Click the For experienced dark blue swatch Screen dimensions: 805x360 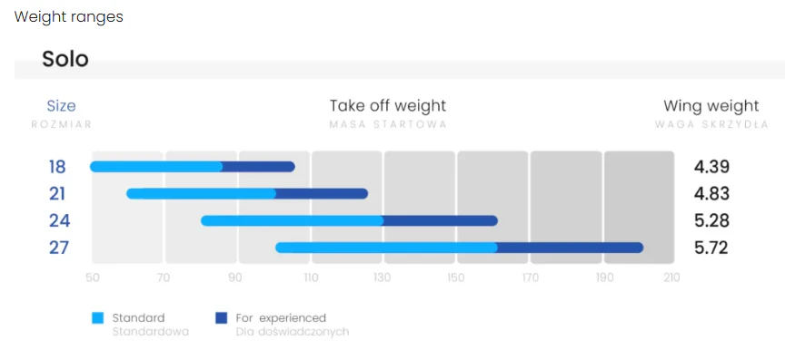[x=222, y=318]
